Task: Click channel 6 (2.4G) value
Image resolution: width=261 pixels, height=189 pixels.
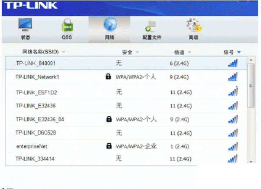Action: pos(179,63)
